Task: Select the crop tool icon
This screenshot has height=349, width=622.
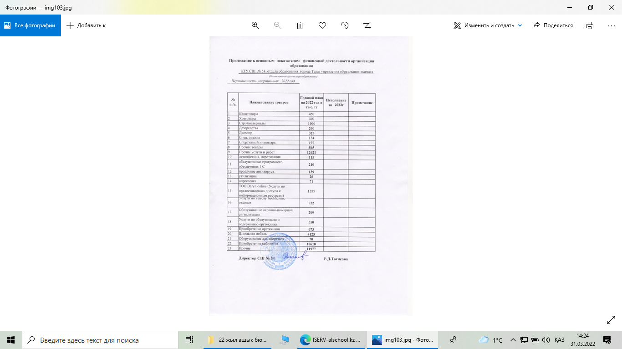Action: click(367, 25)
